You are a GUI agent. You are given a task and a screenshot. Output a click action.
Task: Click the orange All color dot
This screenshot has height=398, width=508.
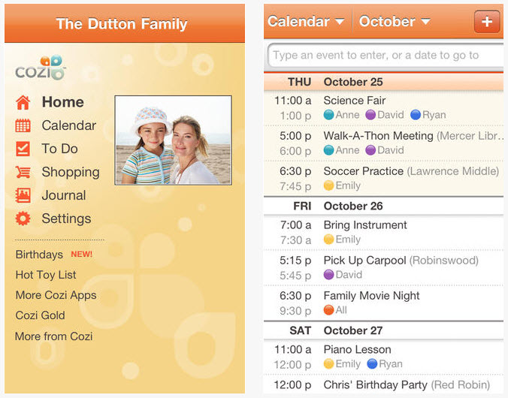[328, 310]
